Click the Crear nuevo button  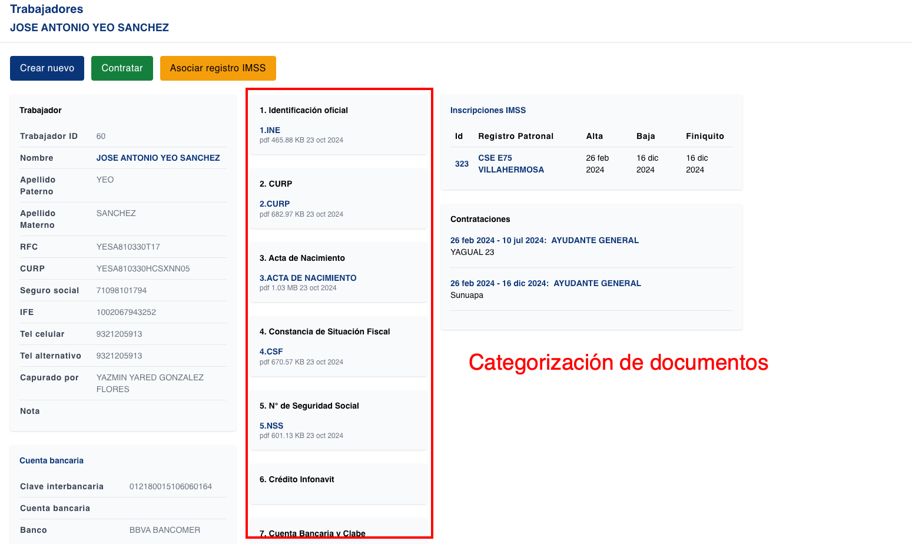(x=47, y=68)
